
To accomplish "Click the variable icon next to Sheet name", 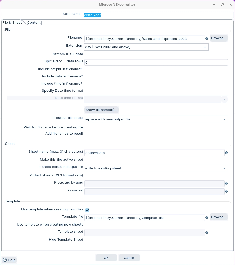I will coord(226,153).
